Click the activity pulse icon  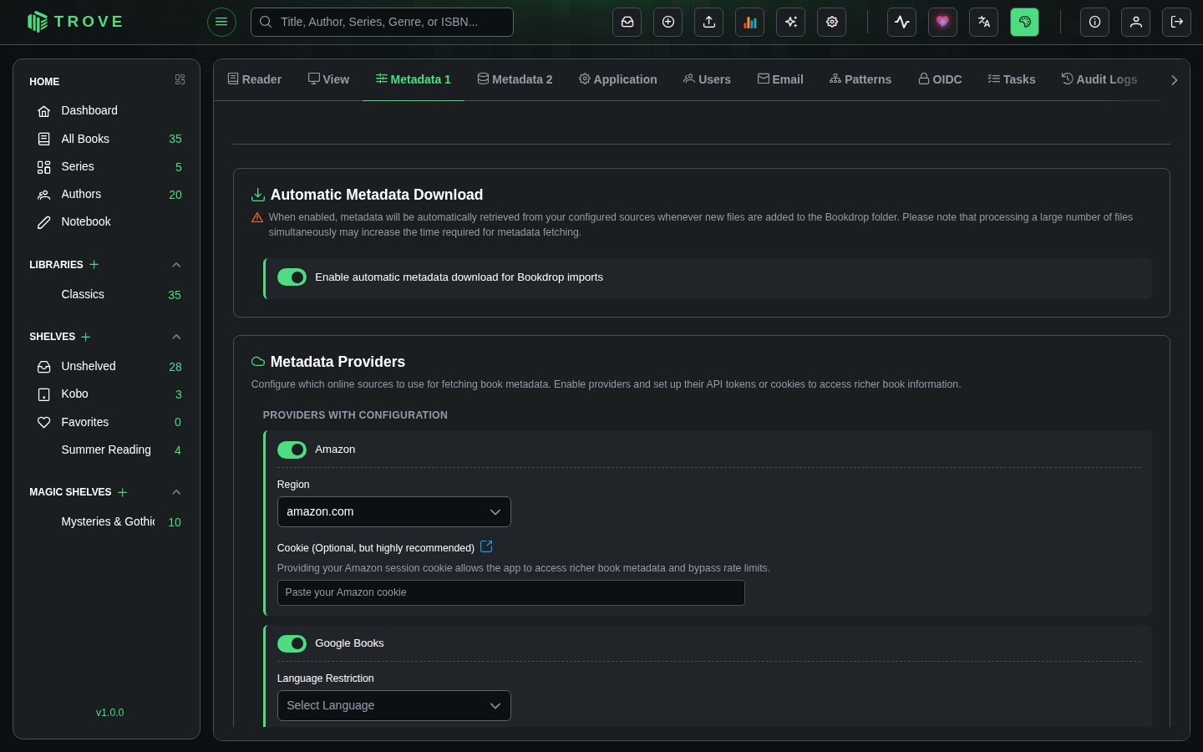(902, 23)
